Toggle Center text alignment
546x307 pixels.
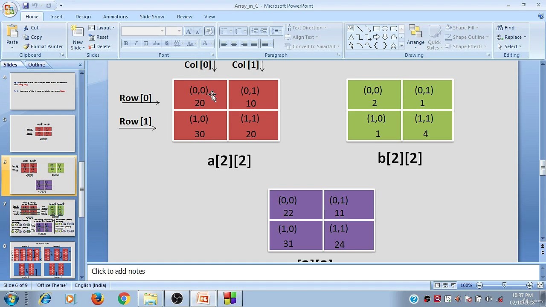click(234, 43)
